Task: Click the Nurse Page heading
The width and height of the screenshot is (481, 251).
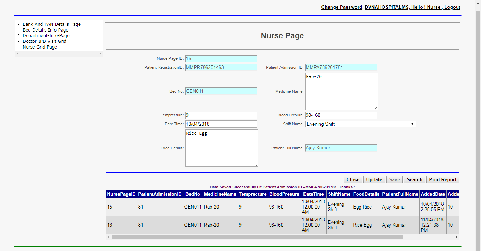Action: click(x=282, y=36)
